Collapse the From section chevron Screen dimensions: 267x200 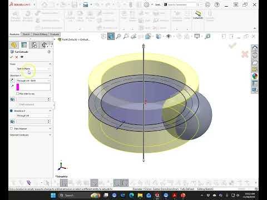tap(50, 64)
